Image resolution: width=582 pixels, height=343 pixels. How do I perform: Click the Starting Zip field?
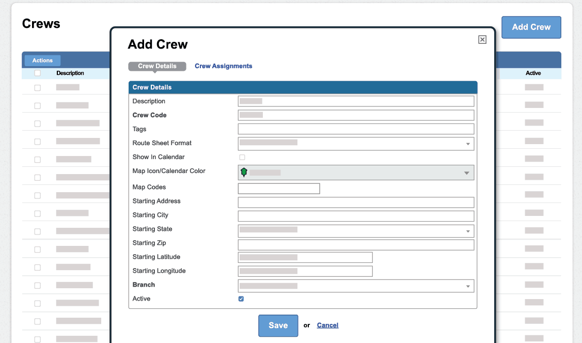tap(356, 245)
